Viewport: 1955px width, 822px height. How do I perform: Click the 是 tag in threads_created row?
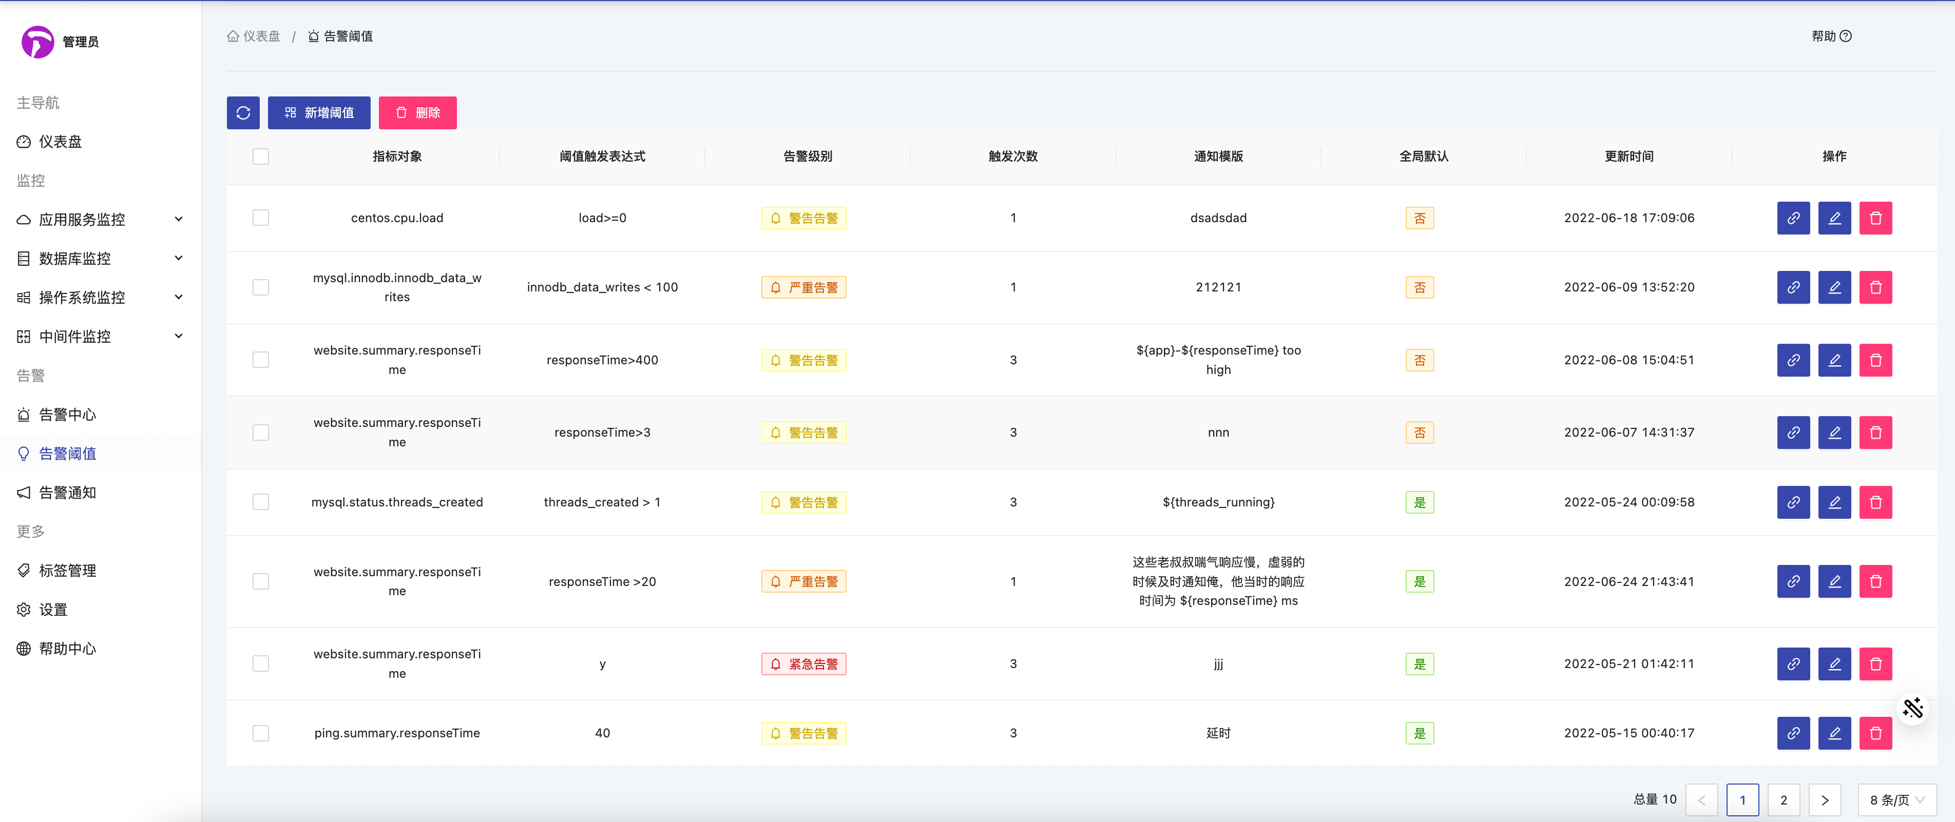tap(1419, 502)
